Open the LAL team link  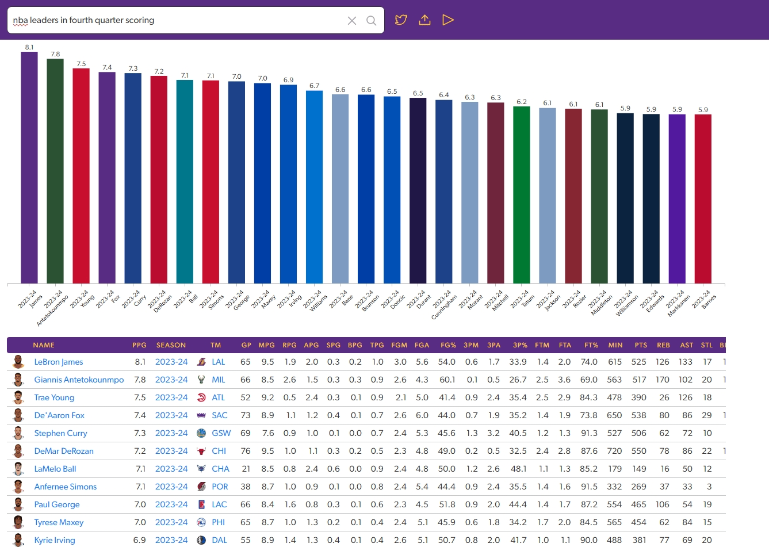[x=219, y=362]
